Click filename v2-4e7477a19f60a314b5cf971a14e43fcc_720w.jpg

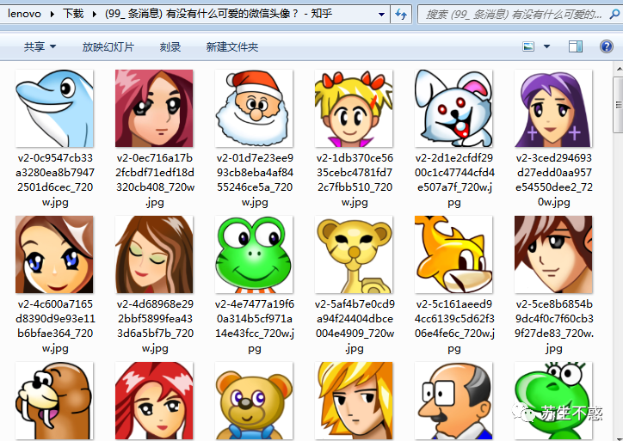pos(255,326)
